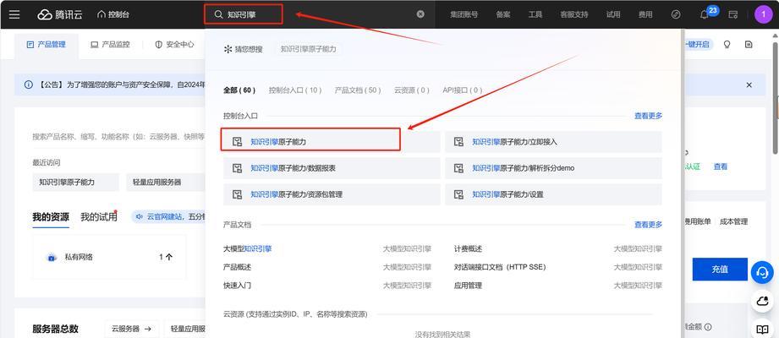Viewport: 779px width, 338px height.
Task: Click the 查看 link beside 认证
Action: [x=721, y=166]
